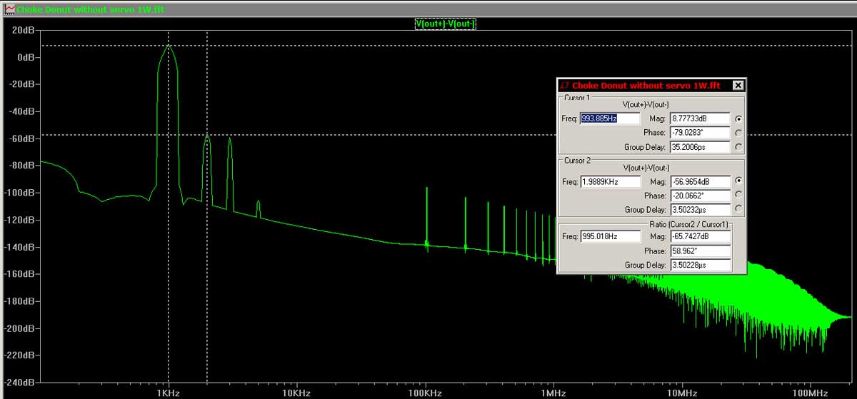Select Cursor 2 Group Delay radio button

(738, 209)
